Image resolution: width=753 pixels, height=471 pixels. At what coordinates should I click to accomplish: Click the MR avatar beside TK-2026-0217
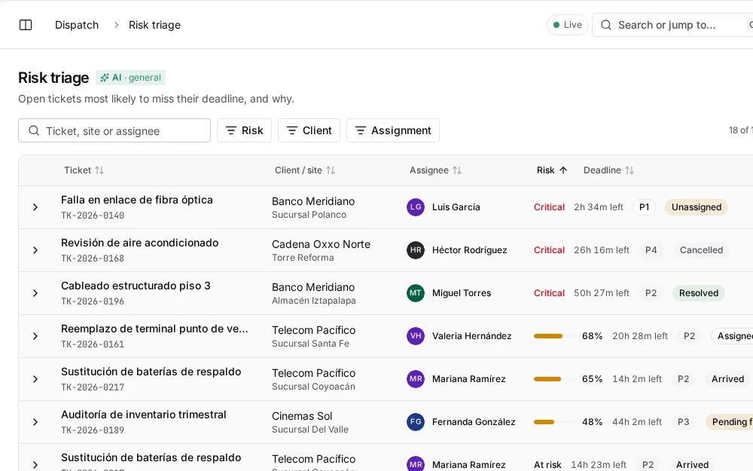click(416, 379)
